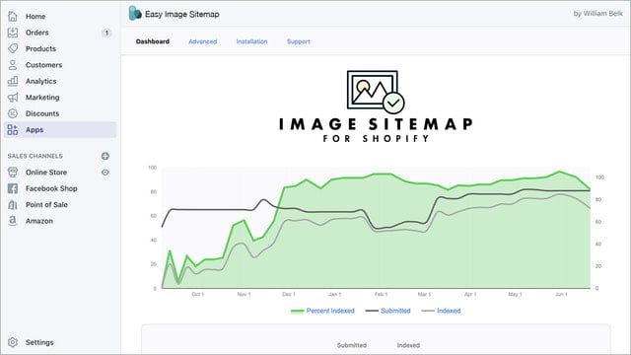The height and width of the screenshot is (355, 631).
Task: Open Settings at sidebar bottom
Action: click(x=39, y=342)
